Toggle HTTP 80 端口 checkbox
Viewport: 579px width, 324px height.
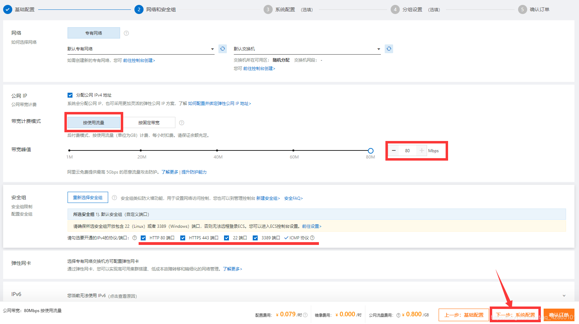[x=143, y=238]
